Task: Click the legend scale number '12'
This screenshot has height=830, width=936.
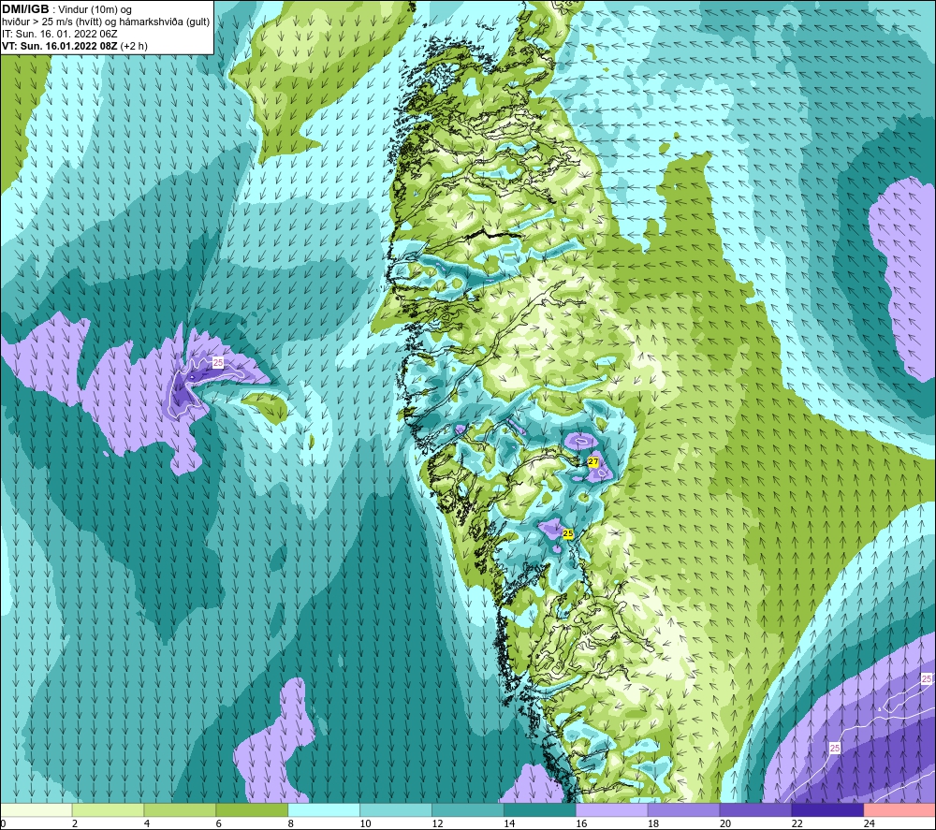Action: [x=437, y=823]
